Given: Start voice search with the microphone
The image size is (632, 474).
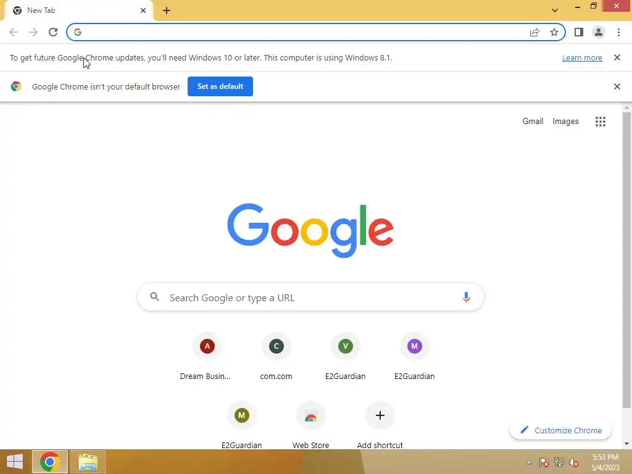Looking at the screenshot, I should coord(466,297).
